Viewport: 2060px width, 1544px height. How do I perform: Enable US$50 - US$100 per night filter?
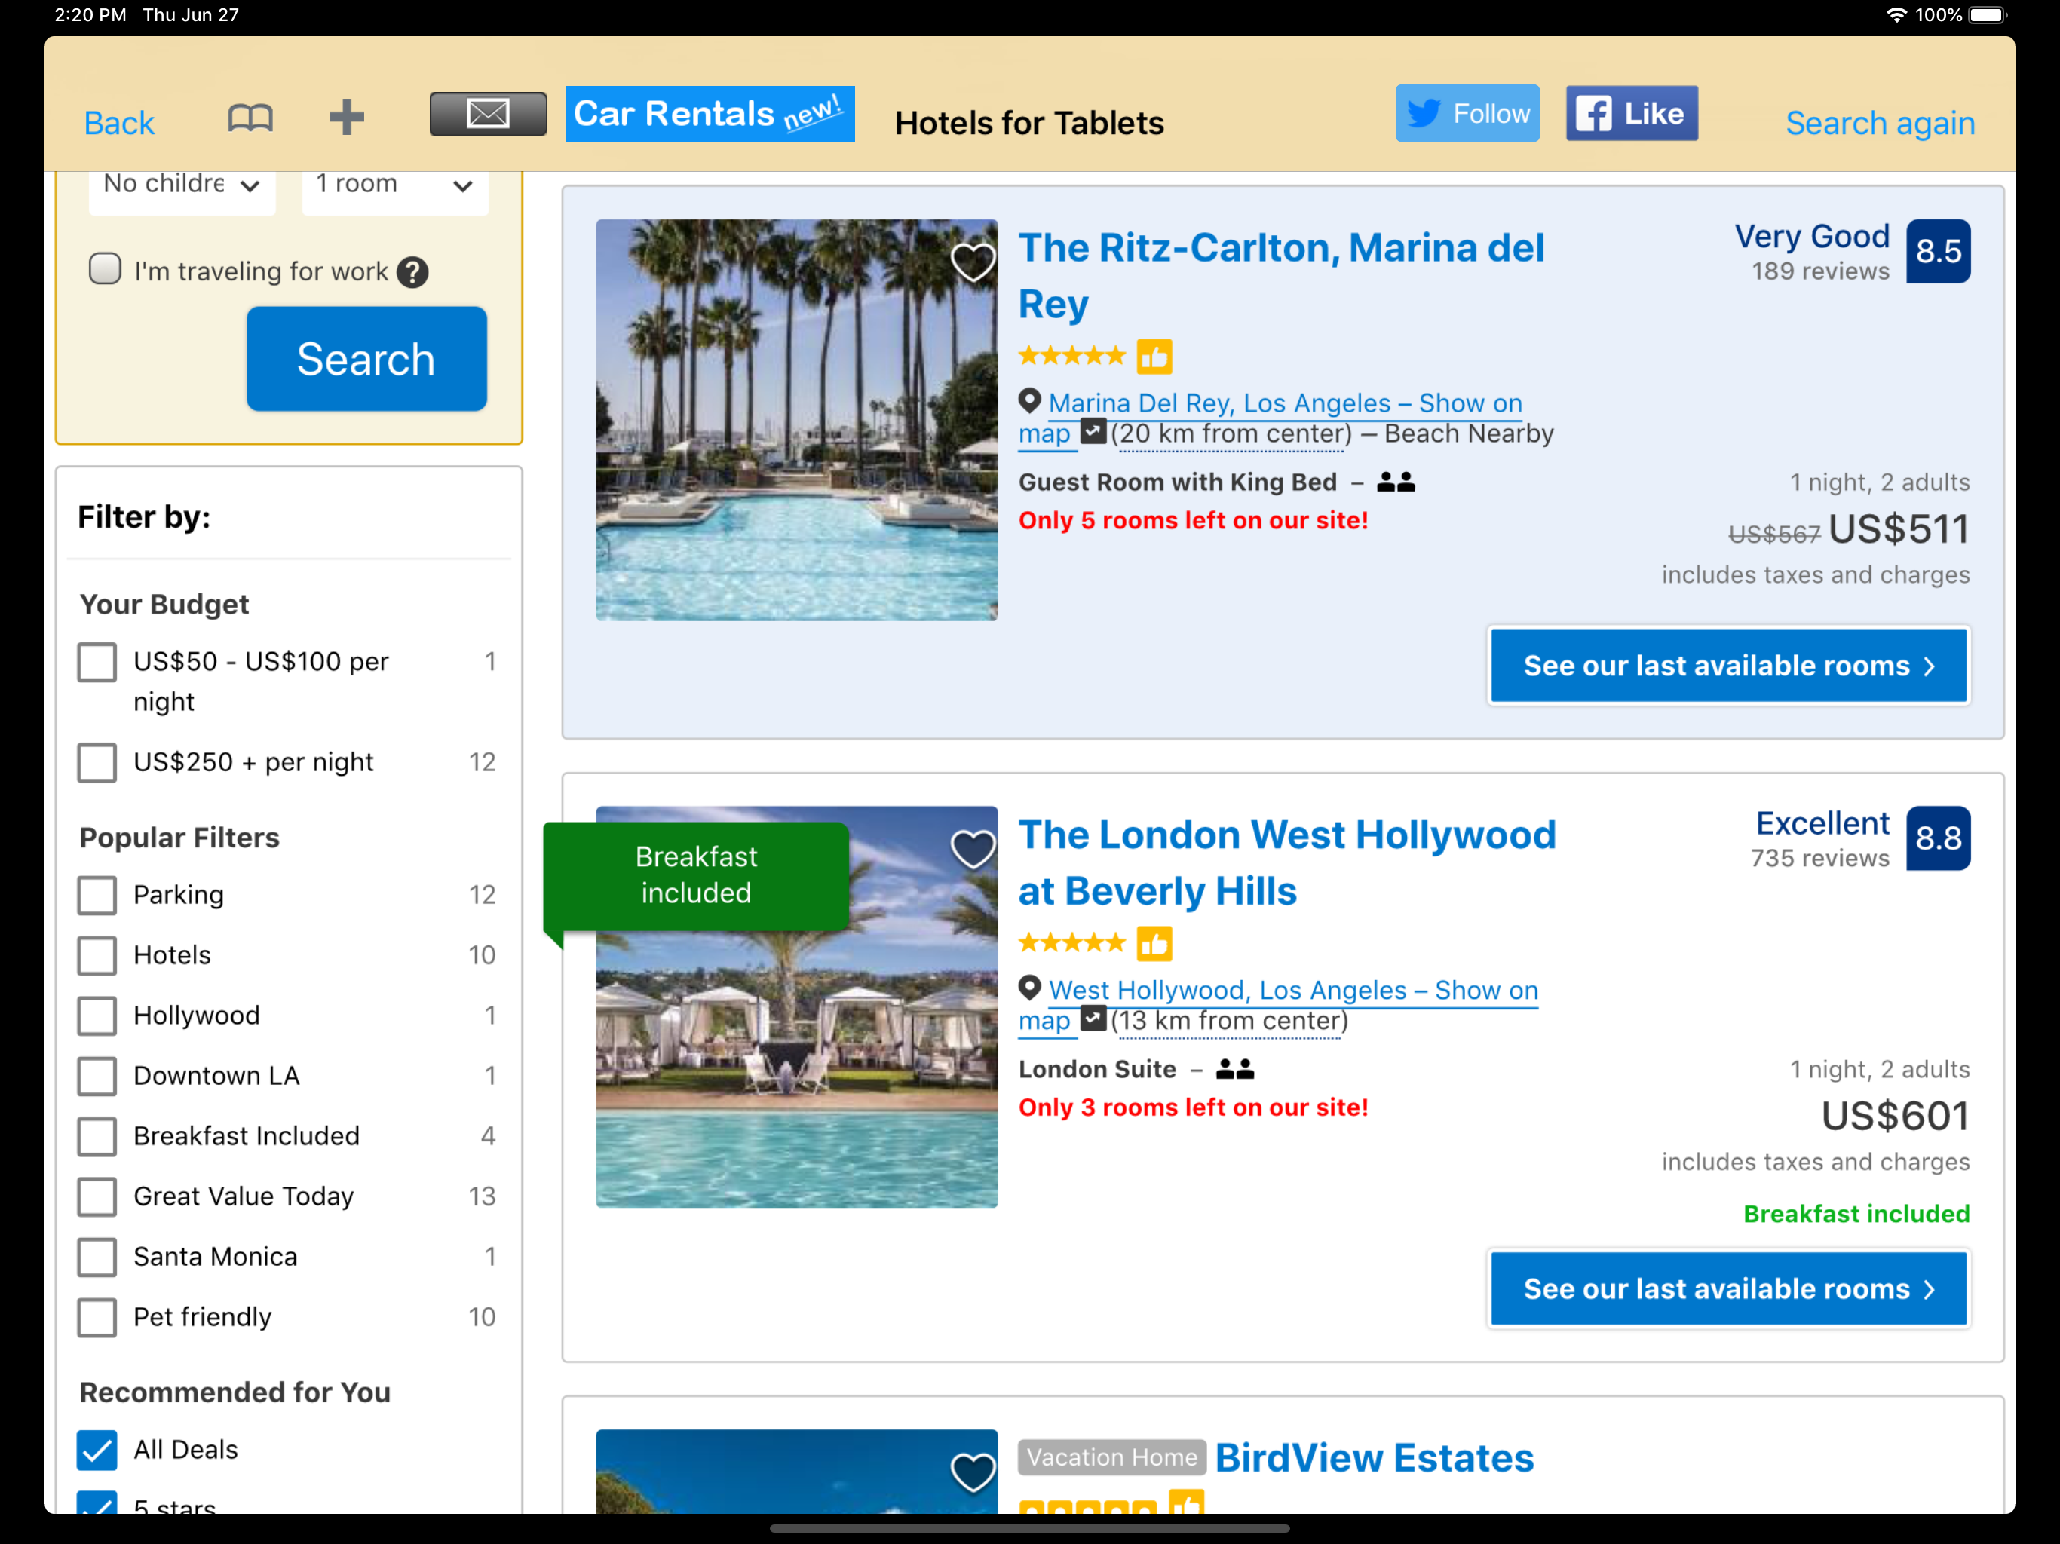[98, 662]
